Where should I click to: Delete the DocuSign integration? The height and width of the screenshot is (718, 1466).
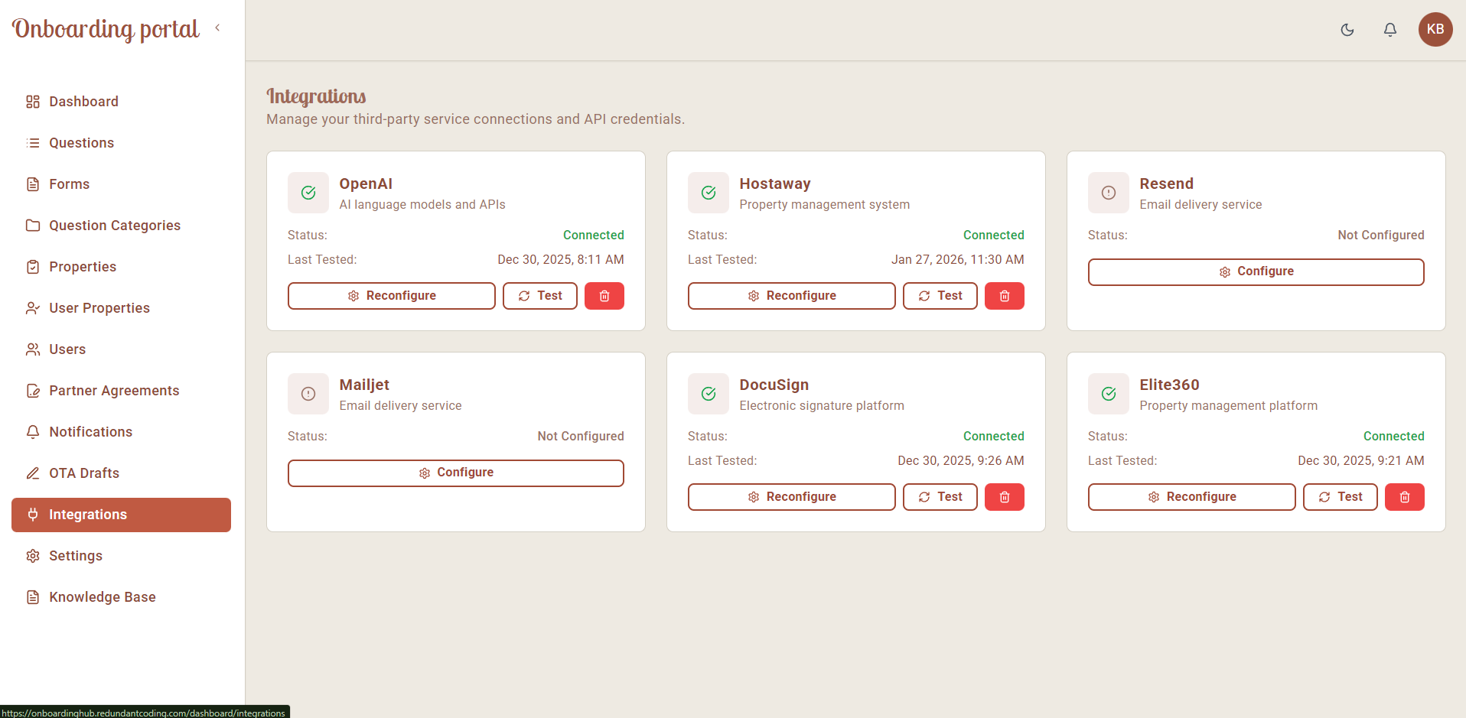point(1005,497)
